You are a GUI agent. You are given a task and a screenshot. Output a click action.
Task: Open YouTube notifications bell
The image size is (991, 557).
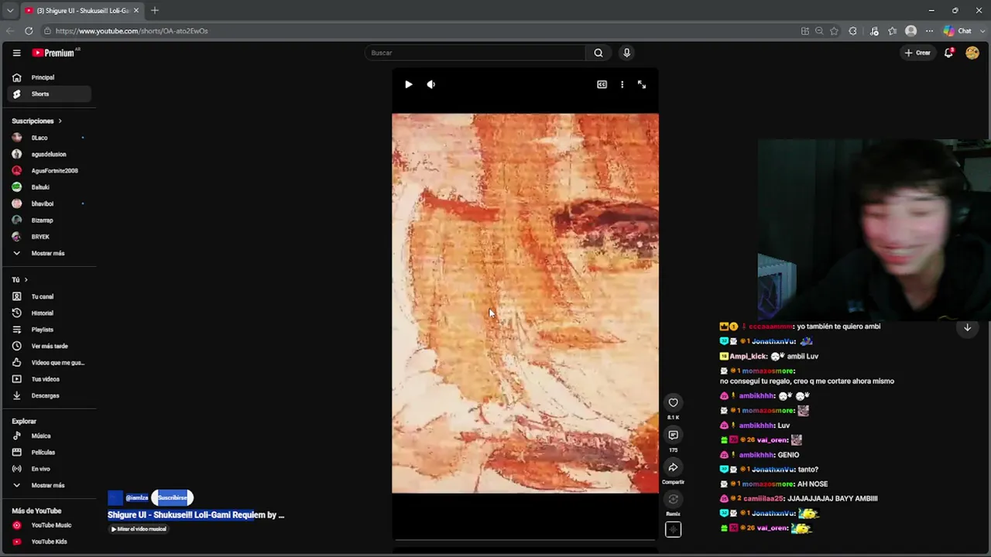(948, 53)
